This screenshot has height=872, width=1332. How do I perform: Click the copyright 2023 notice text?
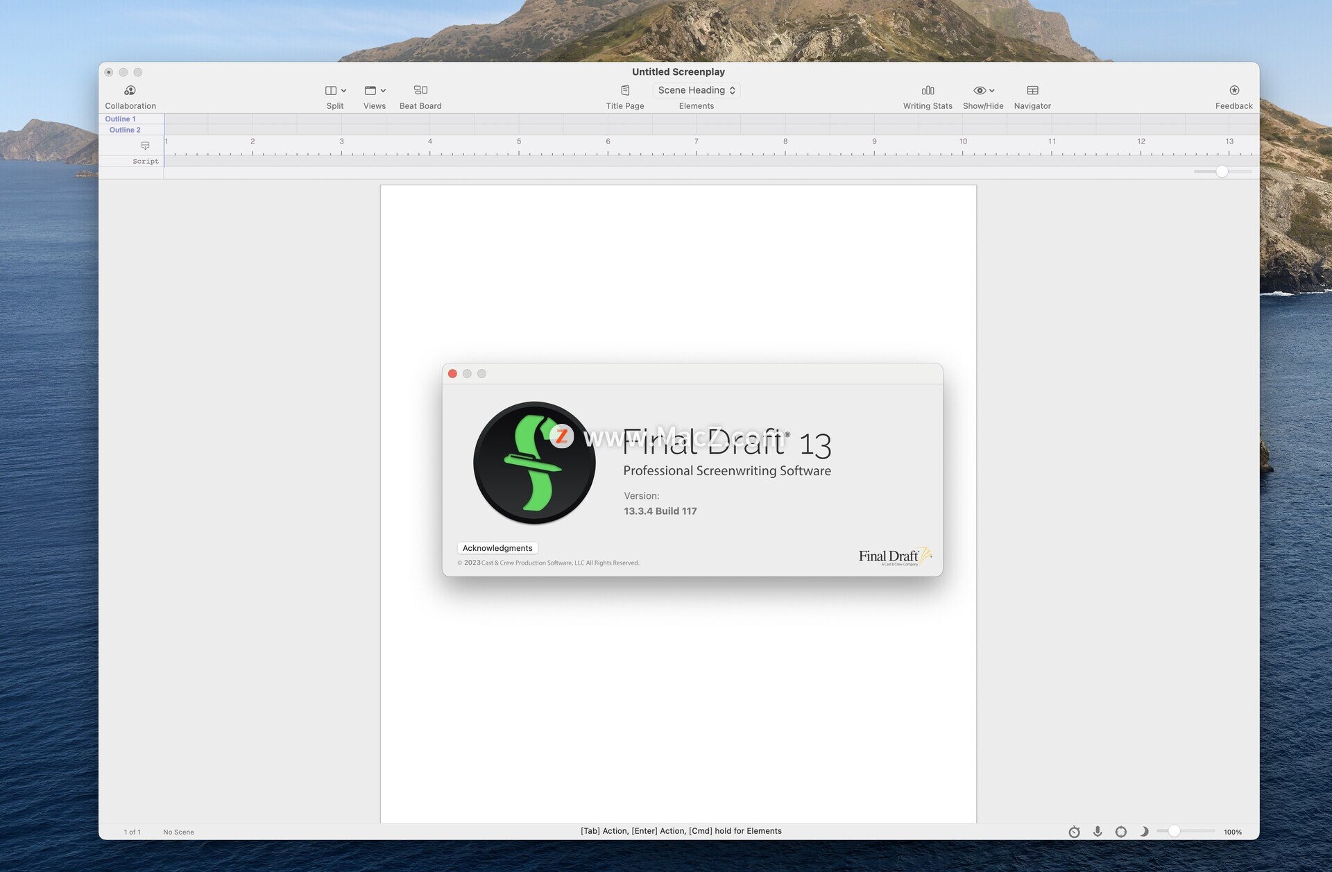pyautogui.click(x=548, y=563)
